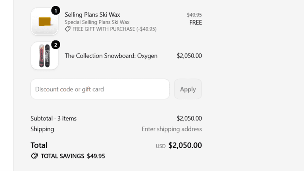This screenshot has width=304, height=171.
Task: Click the Special Selling Plans Ski Wax subtitle
Action: [x=97, y=22]
